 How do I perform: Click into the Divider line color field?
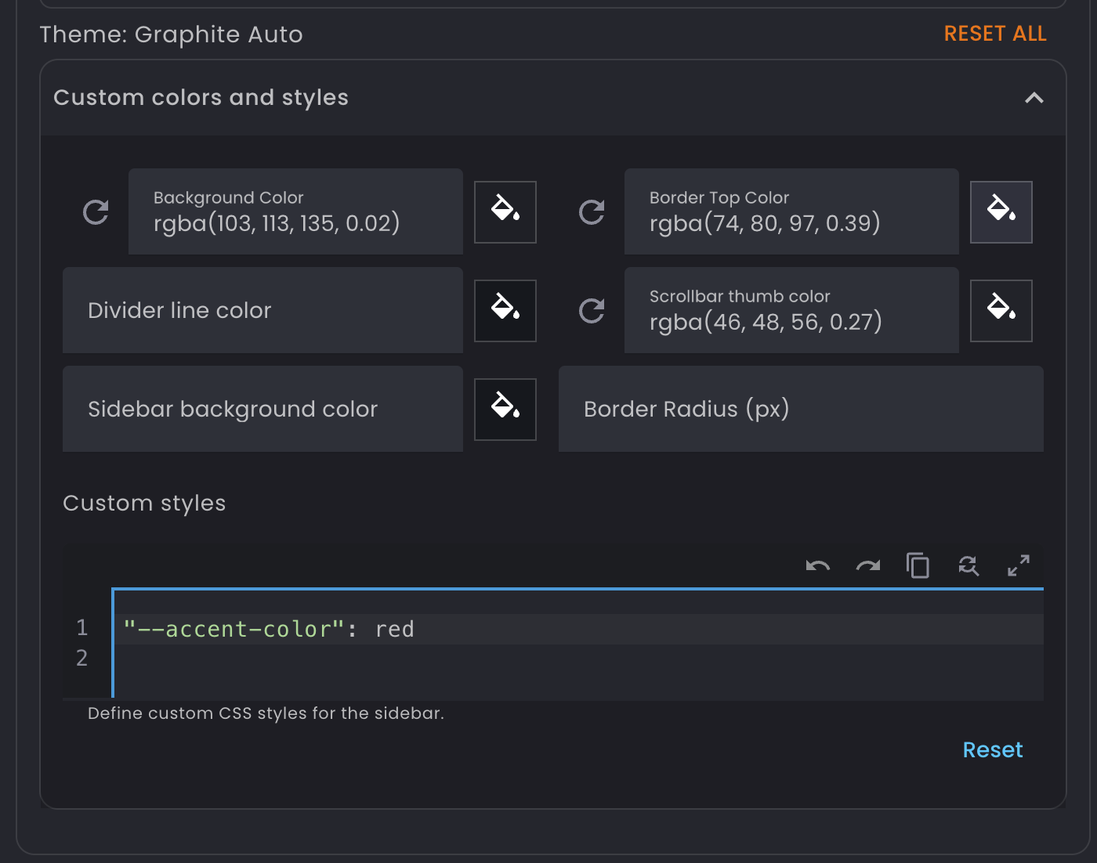[262, 311]
